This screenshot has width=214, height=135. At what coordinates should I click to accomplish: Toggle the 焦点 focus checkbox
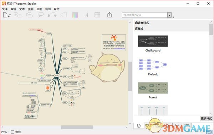click(12, 132)
